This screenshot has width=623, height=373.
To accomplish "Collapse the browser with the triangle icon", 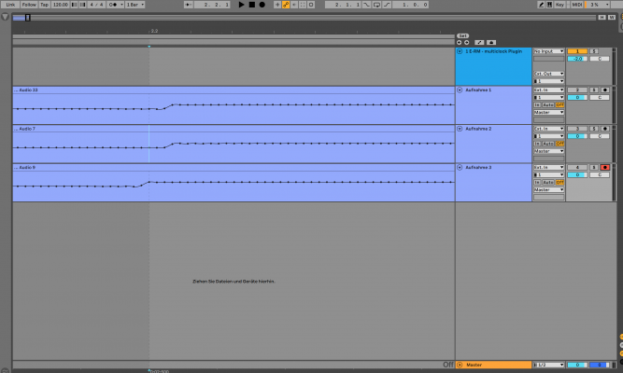I will [x=5, y=17].
